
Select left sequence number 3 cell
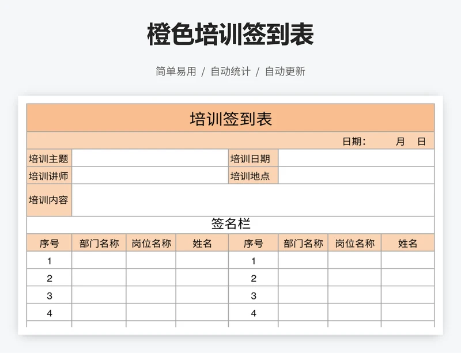tap(49, 295)
